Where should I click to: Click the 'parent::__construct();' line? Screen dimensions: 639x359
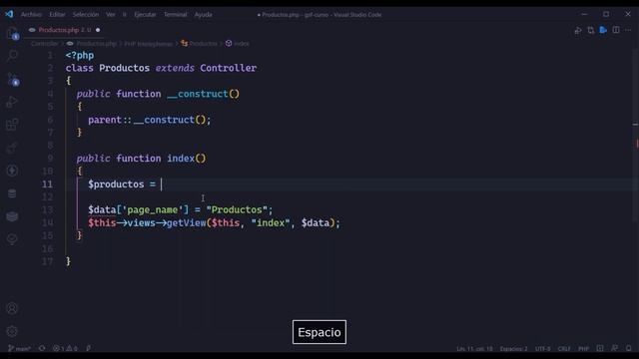[x=149, y=120]
